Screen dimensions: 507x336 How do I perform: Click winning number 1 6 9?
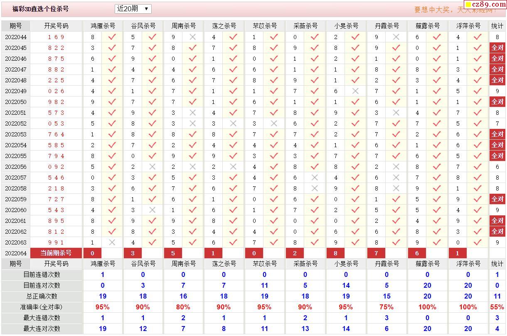[x=56, y=37]
